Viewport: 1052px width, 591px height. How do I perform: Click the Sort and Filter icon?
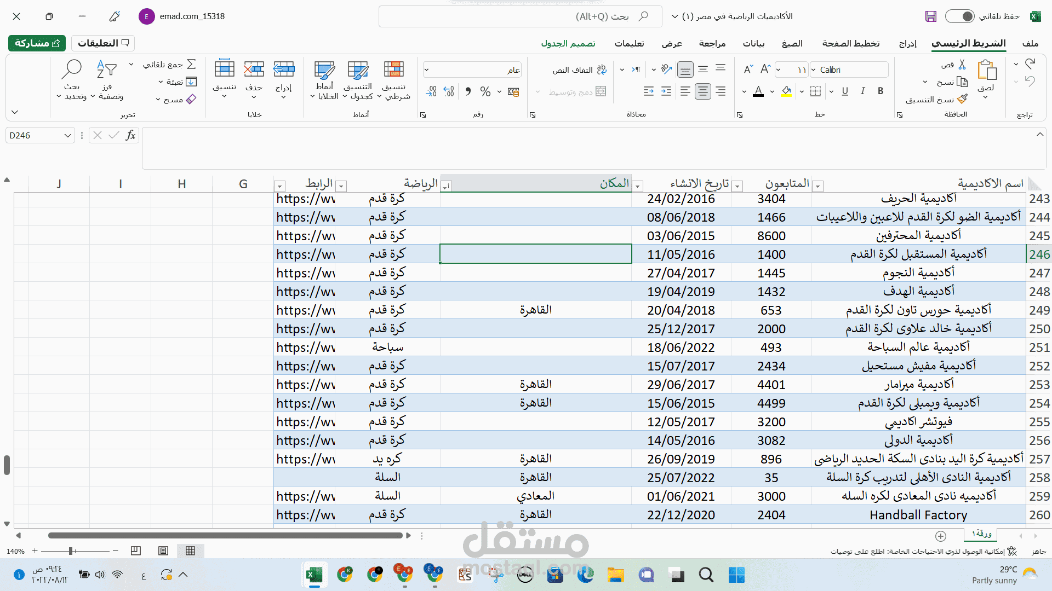(x=107, y=70)
